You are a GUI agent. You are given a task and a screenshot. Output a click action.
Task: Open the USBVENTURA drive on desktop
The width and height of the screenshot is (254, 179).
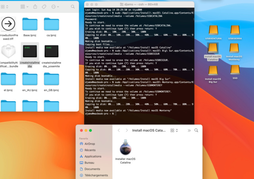[x=214, y=30]
